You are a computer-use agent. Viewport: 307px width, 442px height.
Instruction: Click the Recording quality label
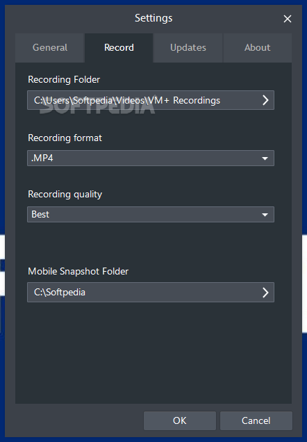[65, 195]
